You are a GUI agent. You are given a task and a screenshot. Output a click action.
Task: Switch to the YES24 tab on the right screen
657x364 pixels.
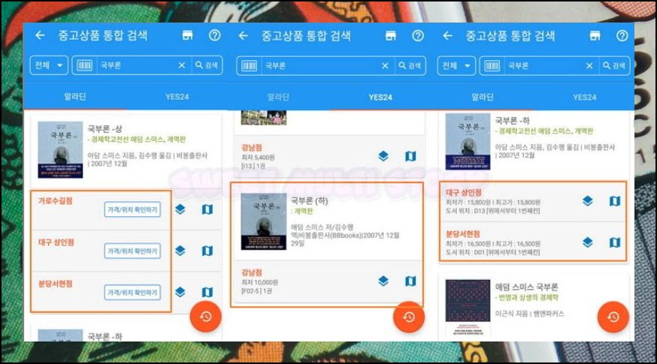click(x=585, y=97)
